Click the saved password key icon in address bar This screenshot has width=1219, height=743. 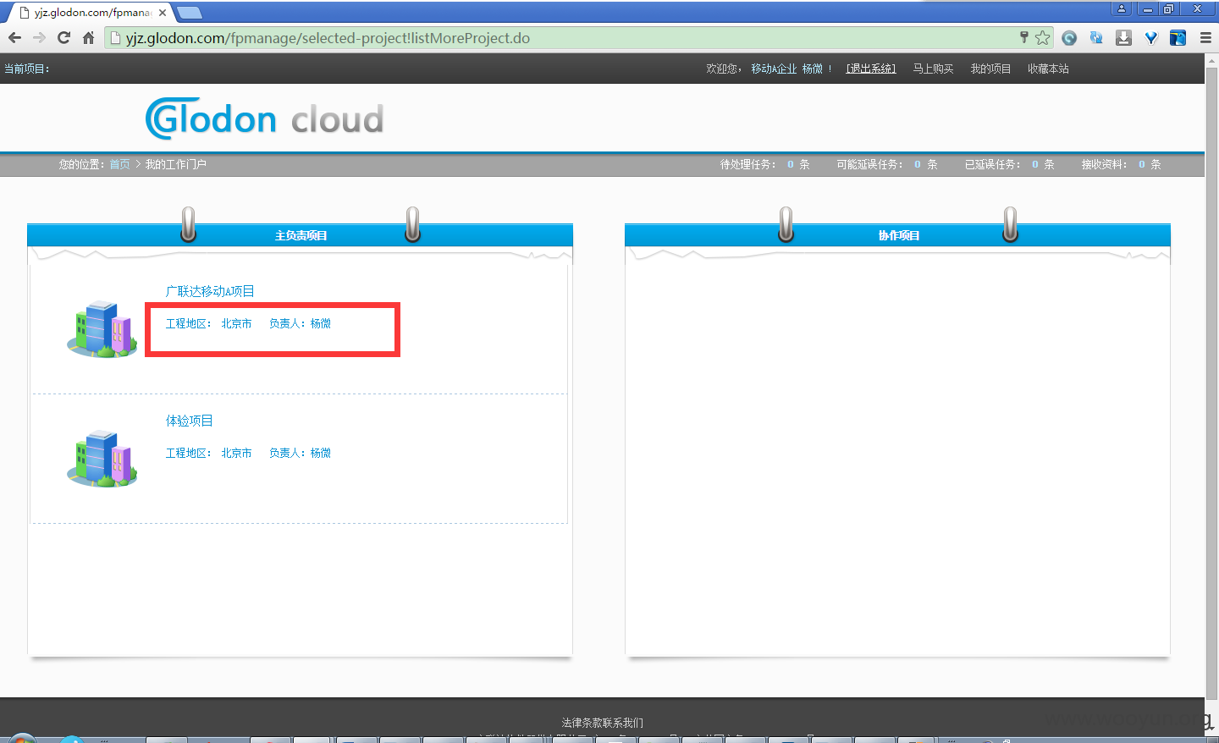[x=1023, y=37]
